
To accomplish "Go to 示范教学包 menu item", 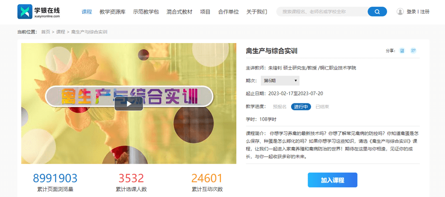I will [146, 12].
